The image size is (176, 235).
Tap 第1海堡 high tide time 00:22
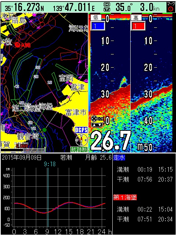pos(145,209)
